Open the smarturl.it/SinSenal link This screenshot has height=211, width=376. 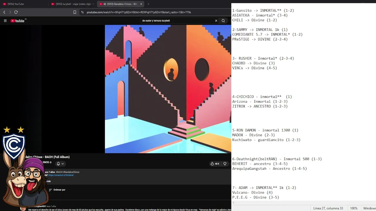coord(61,175)
